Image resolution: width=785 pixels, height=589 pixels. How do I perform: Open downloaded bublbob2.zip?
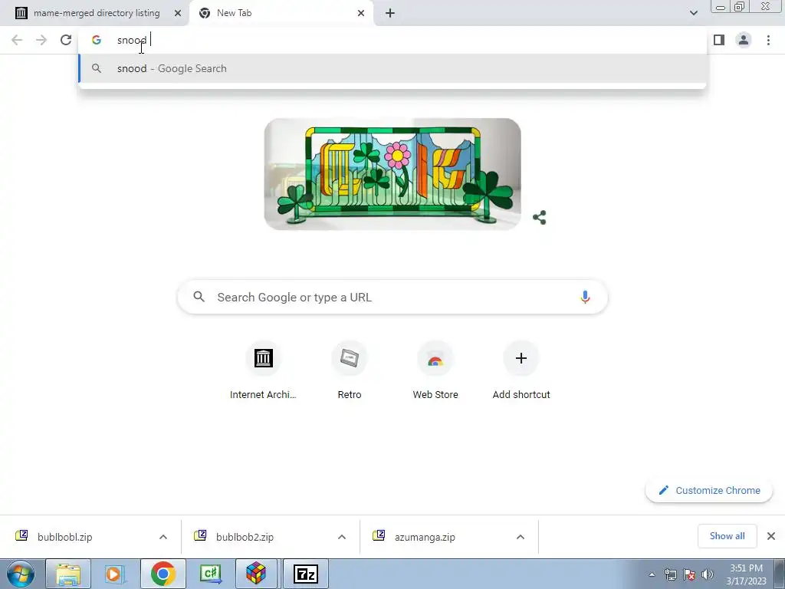[x=245, y=537]
